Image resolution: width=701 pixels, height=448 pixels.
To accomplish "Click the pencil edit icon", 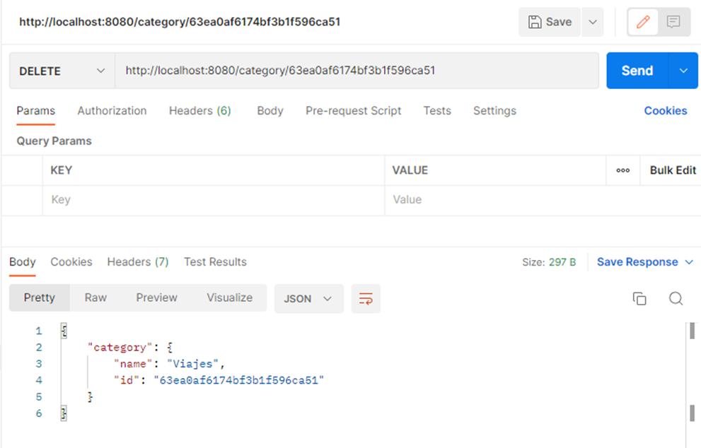I will 643,22.
